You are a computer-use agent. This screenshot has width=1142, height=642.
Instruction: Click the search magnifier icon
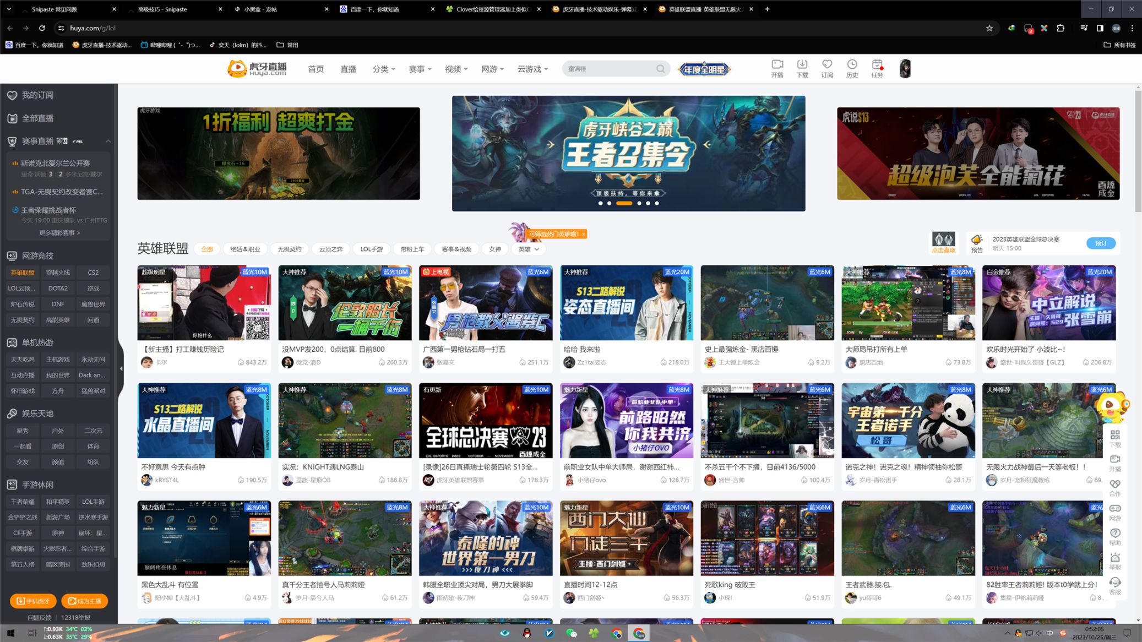660,69
